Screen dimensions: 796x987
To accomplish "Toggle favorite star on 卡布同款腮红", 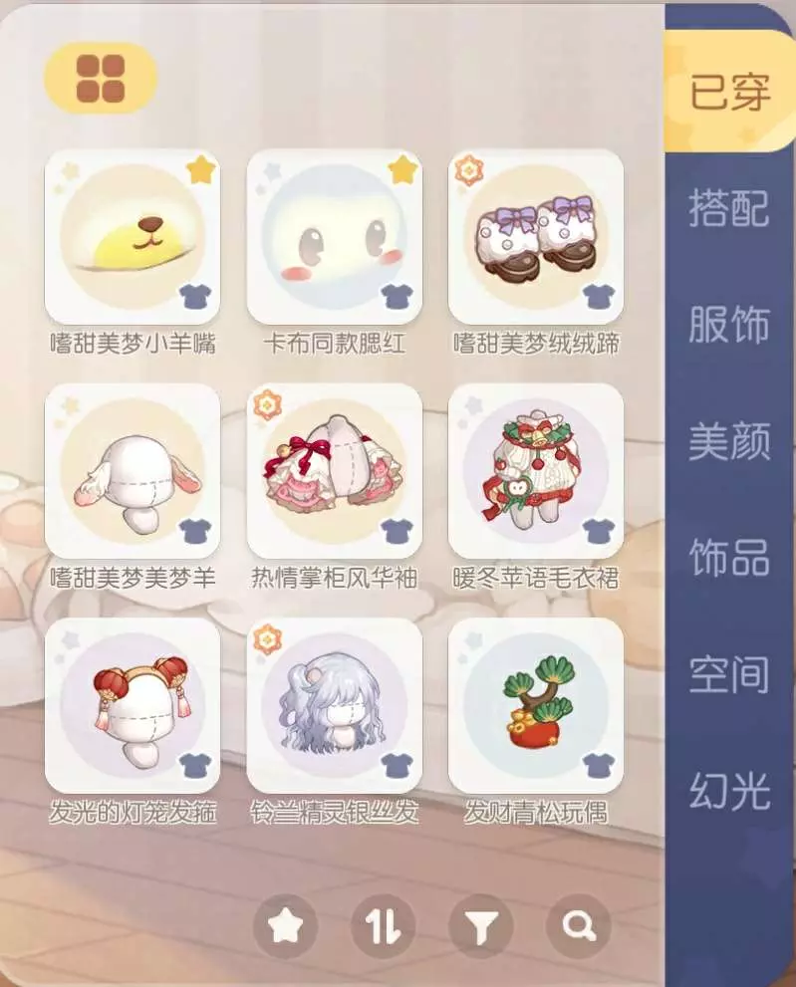I will coord(403,170).
